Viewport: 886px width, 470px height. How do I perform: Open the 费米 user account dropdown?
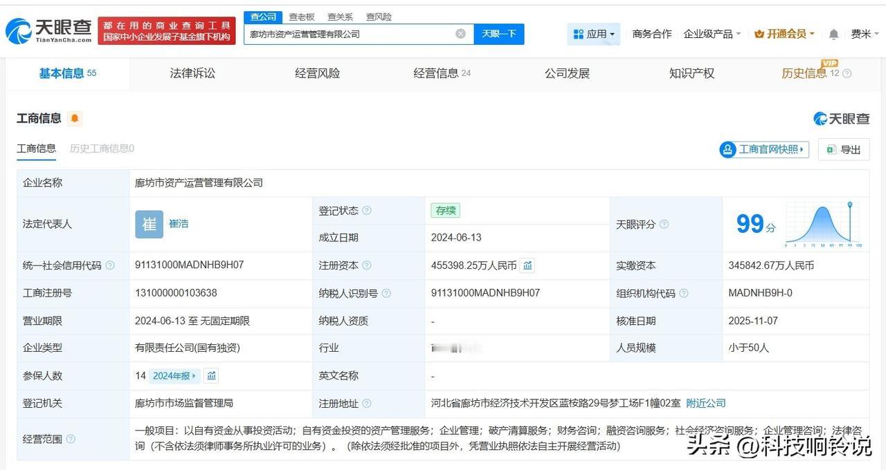[x=865, y=34]
